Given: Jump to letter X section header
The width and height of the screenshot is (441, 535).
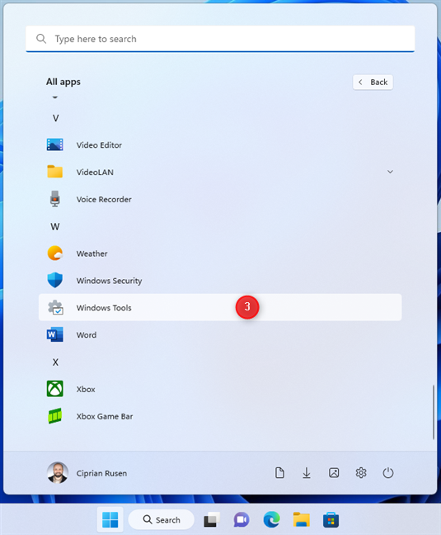Looking at the screenshot, I should 55,362.
